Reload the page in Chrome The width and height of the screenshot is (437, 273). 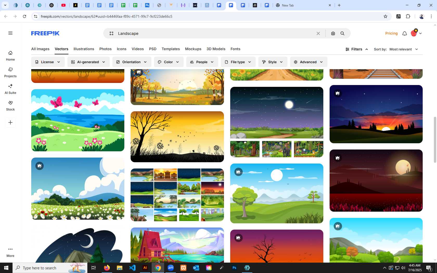tap(24, 16)
